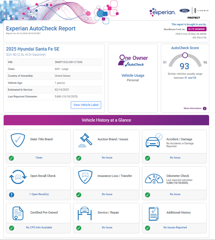Click green check beside No Issues Reported
This screenshot has height=240, width=215.
[x=148, y=228]
